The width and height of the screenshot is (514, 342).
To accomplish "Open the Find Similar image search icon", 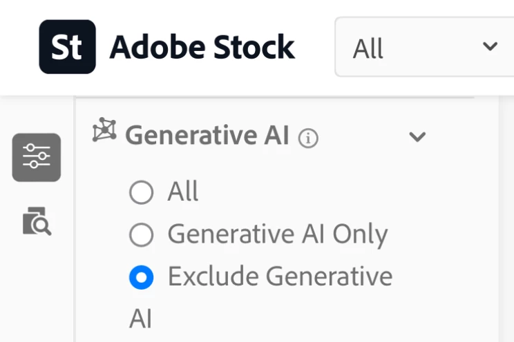I will coord(37,222).
